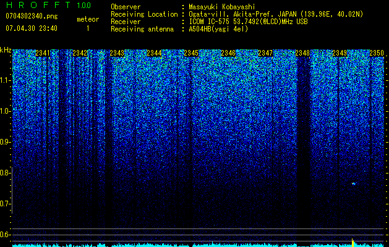Click the 2350 time marker
This screenshot has width=389, height=247.
(377, 53)
